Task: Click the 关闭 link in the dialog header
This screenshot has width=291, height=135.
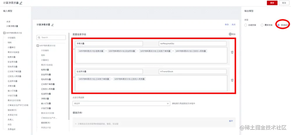Action: (234, 24)
